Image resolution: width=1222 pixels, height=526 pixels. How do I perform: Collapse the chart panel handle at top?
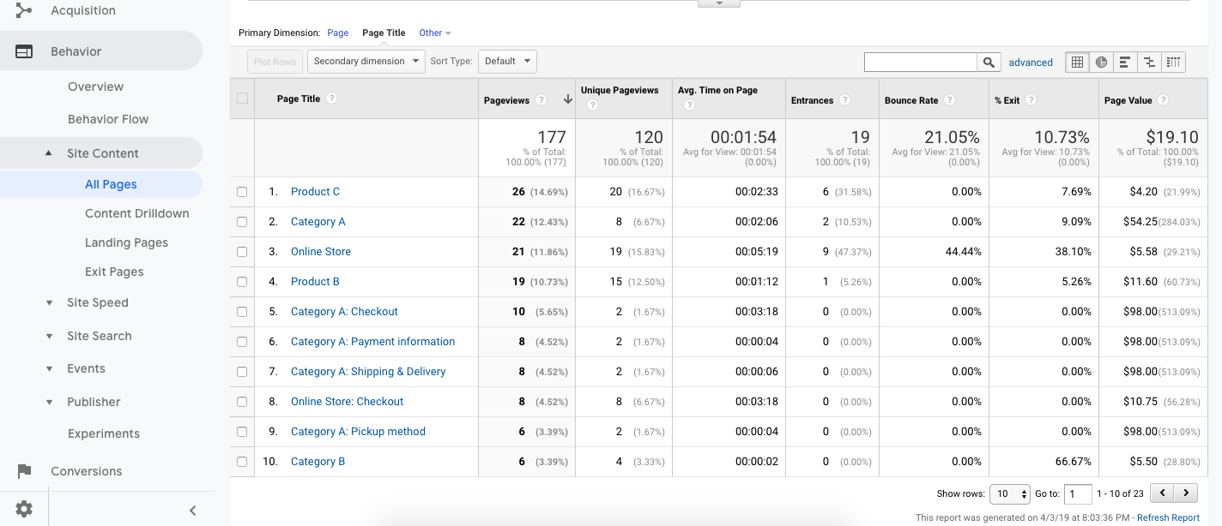click(x=719, y=3)
